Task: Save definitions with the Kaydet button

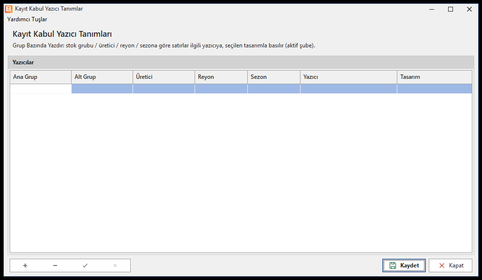Action: tap(404, 265)
